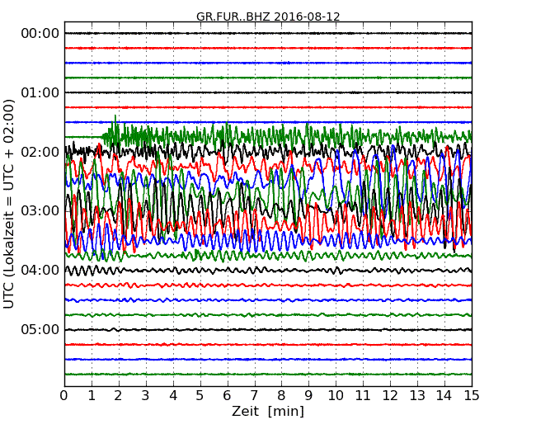Click x-axis tick label 0
536x429 pixels.
(64, 395)
